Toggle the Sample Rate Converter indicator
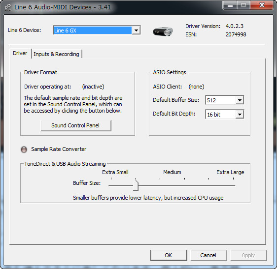277x269 pixels. coord(24,149)
